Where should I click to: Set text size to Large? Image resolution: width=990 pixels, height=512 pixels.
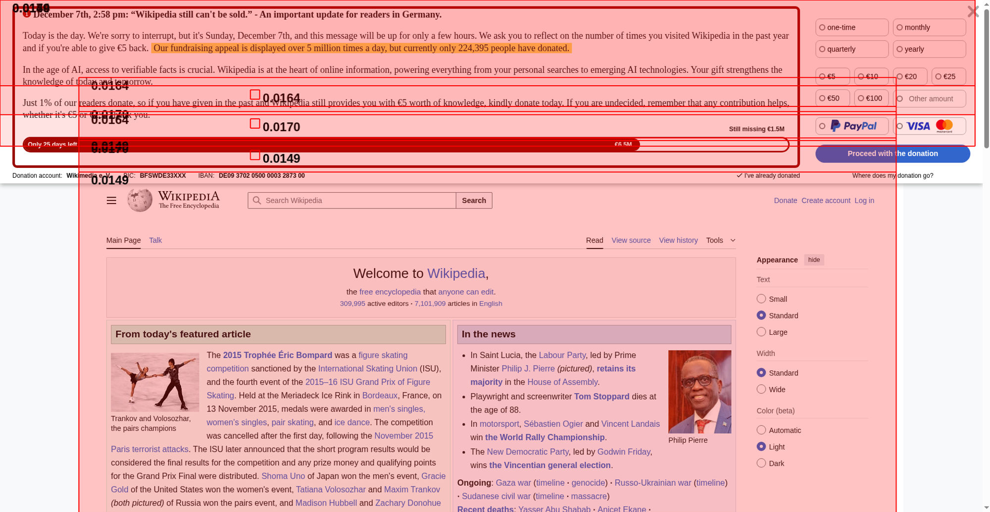point(761,332)
